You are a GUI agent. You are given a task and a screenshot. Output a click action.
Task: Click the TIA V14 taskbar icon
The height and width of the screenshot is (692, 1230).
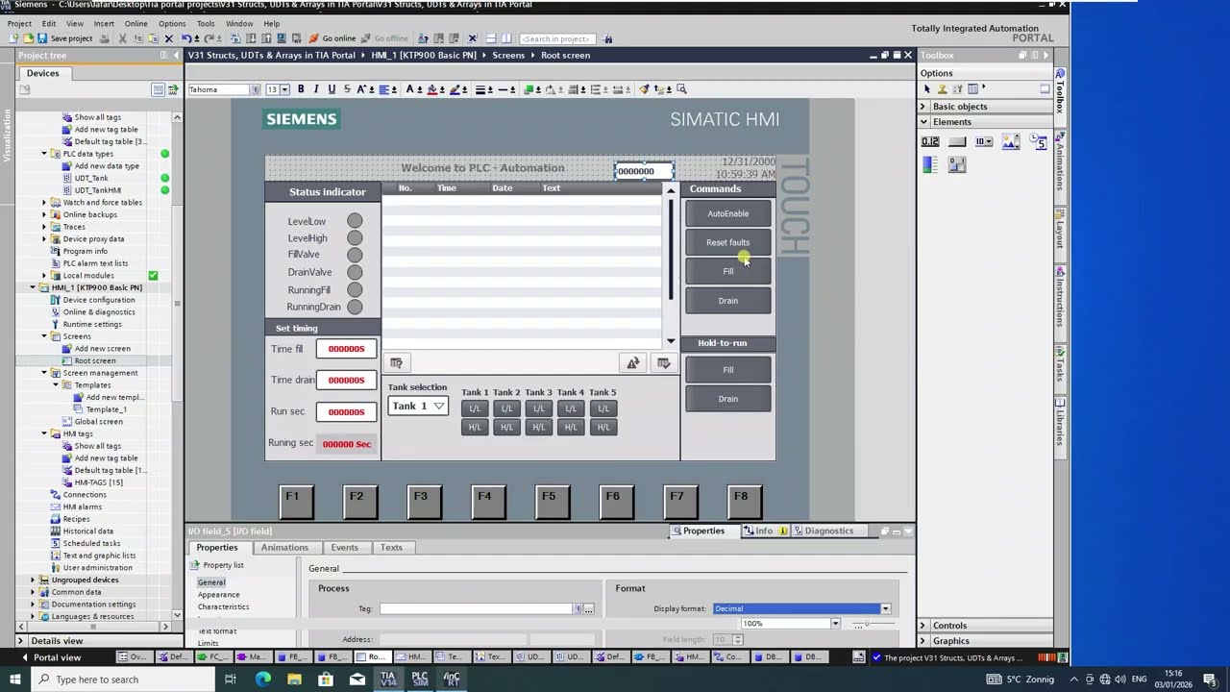pyautogui.click(x=388, y=680)
